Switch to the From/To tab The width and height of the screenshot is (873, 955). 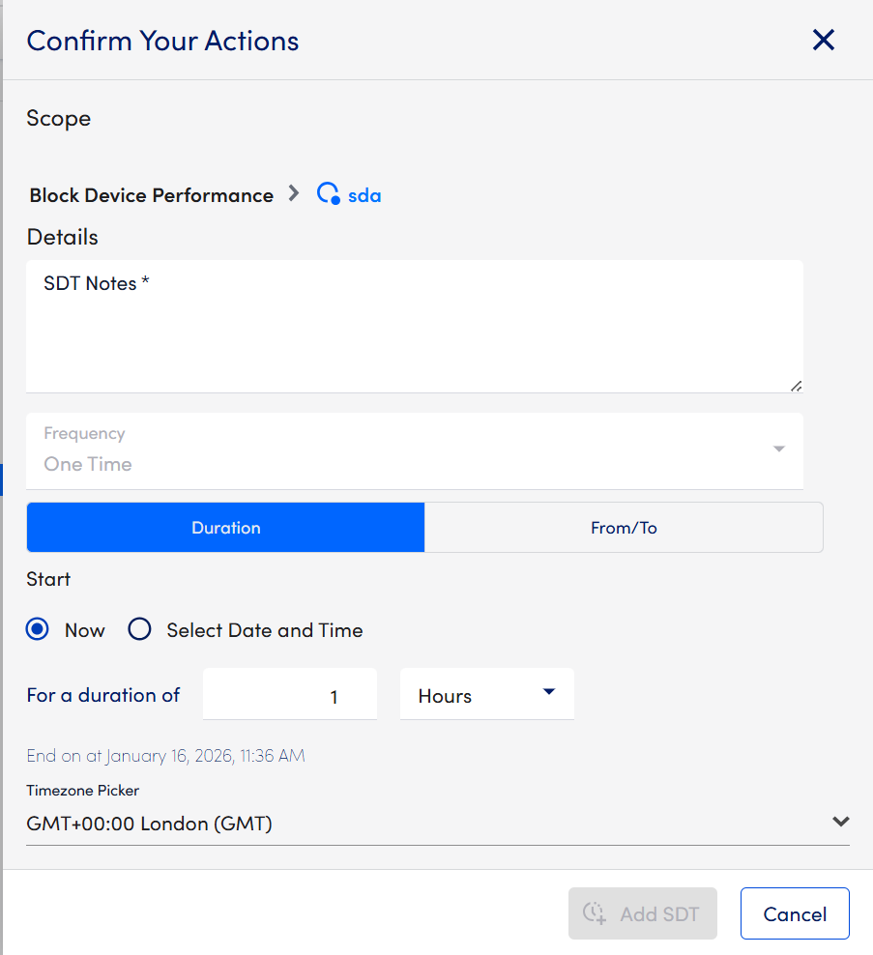click(x=624, y=528)
